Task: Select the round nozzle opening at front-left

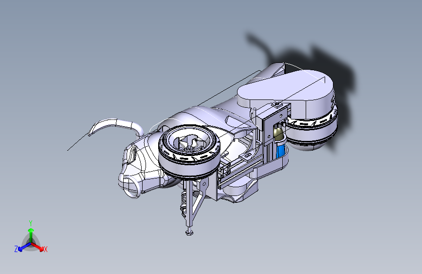Action: [x=131, y=186]
